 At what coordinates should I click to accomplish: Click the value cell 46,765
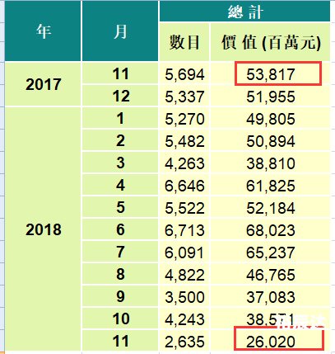(270, 274)
